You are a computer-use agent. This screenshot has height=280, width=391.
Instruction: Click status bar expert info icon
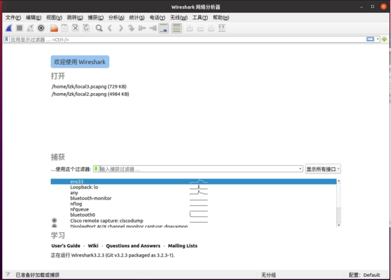click(8, 275)
